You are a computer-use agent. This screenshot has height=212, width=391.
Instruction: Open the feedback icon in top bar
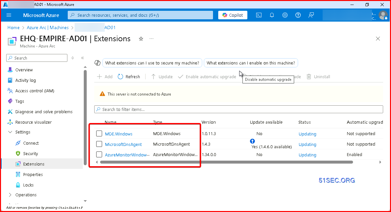[x=311, y=15]
